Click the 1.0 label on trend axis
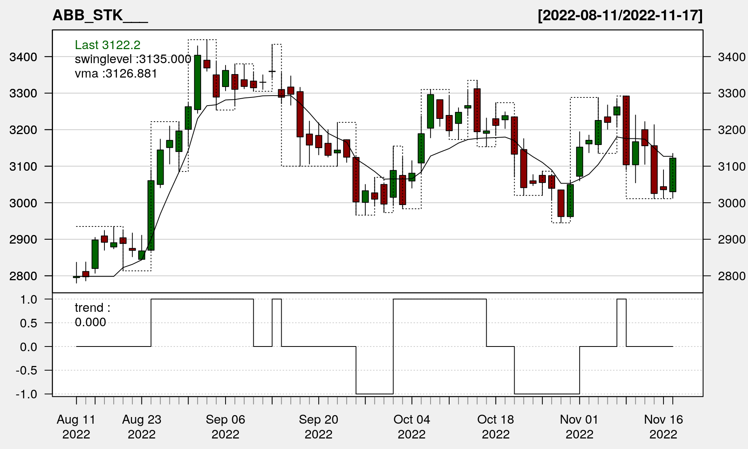This screenshot has height=449, width=748. coord(29,299)
